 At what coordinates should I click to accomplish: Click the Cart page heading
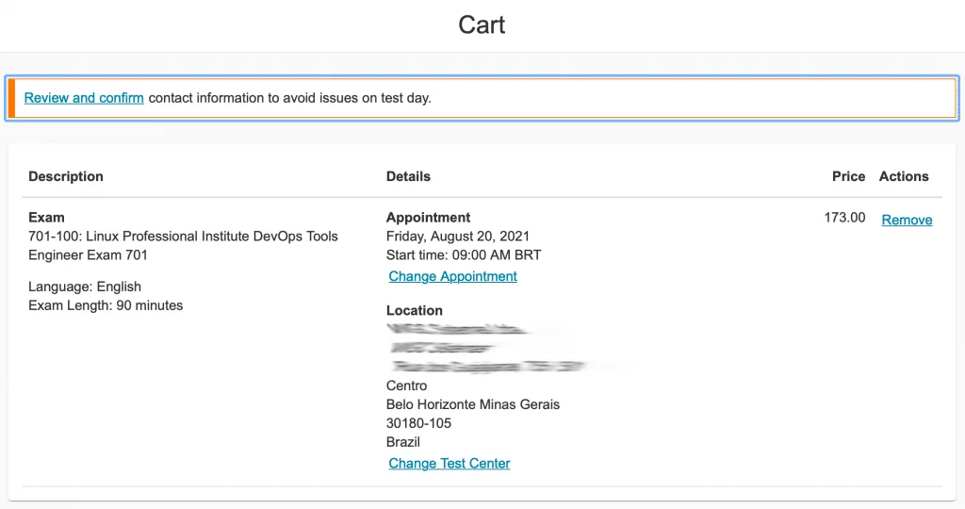[x=482, y=25]
